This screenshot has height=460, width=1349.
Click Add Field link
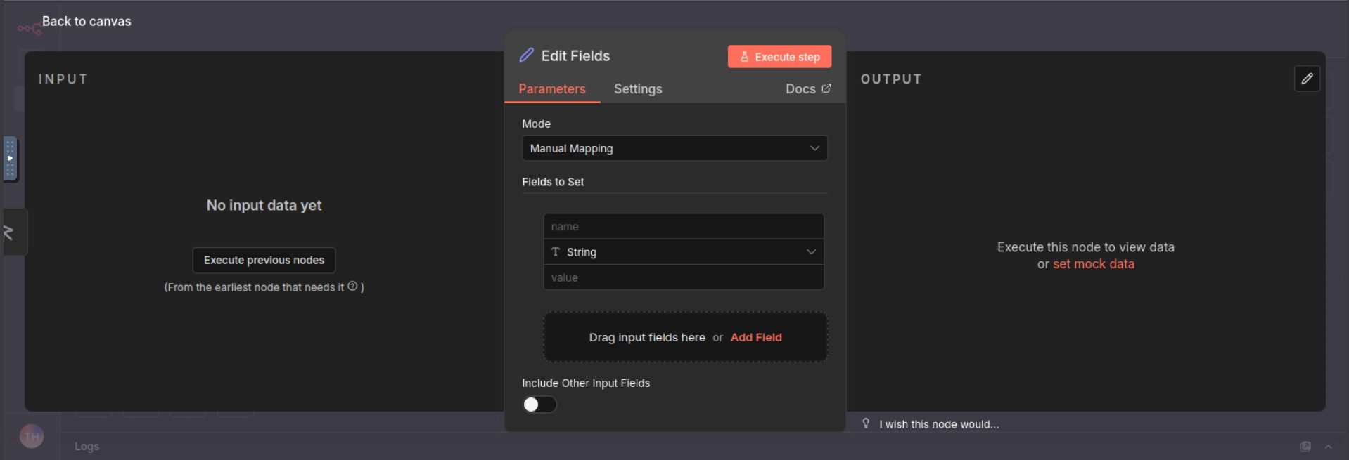click(756, 337)
